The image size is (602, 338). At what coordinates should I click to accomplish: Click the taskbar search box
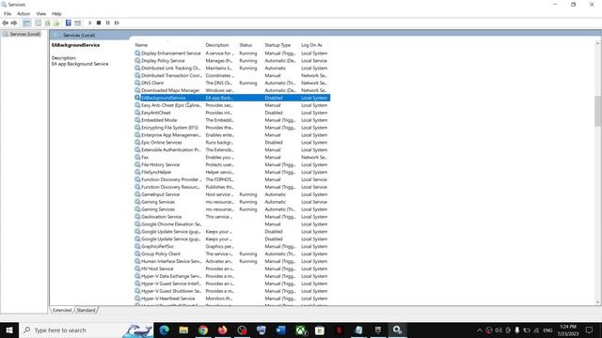point(86,330)
